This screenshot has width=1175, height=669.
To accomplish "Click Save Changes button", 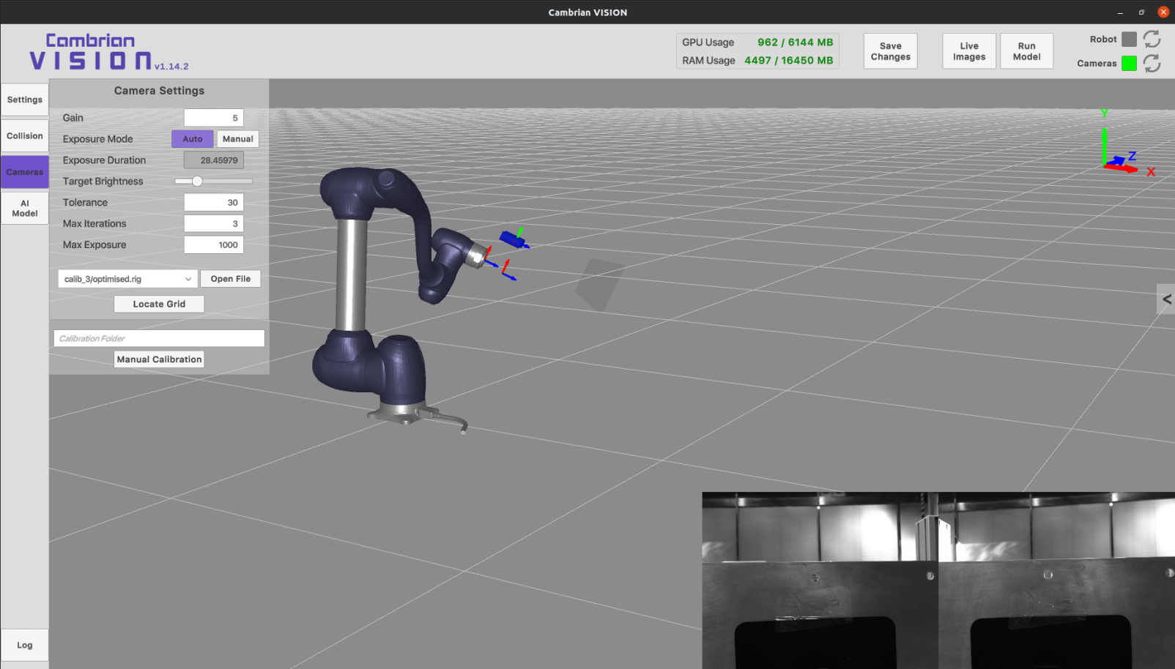I will [x=891, y=51].
